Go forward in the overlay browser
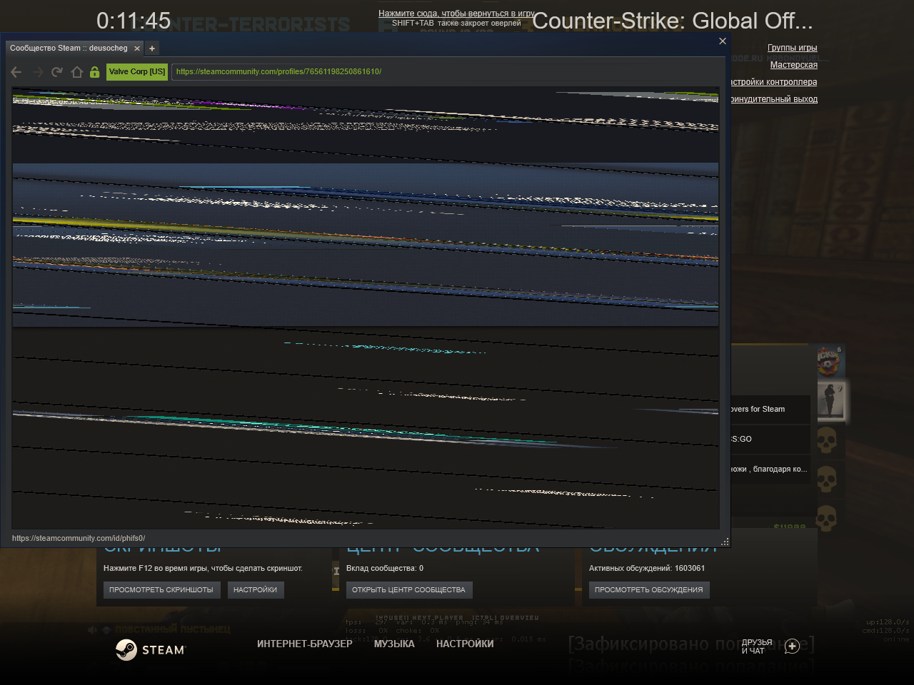The width and height of the screenshot is (914, 685). 38,72
